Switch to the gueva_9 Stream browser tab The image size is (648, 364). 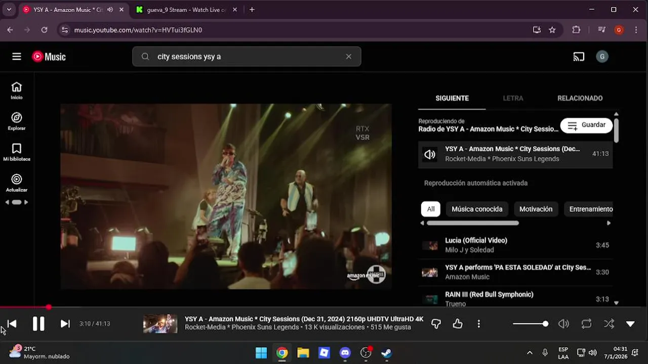[181, 10]
